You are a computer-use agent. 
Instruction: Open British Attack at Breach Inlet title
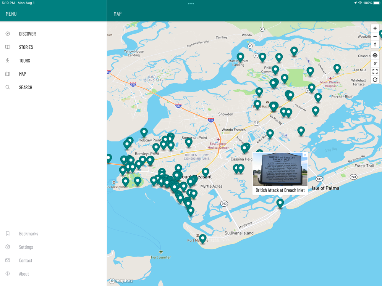tap(280, 190)
